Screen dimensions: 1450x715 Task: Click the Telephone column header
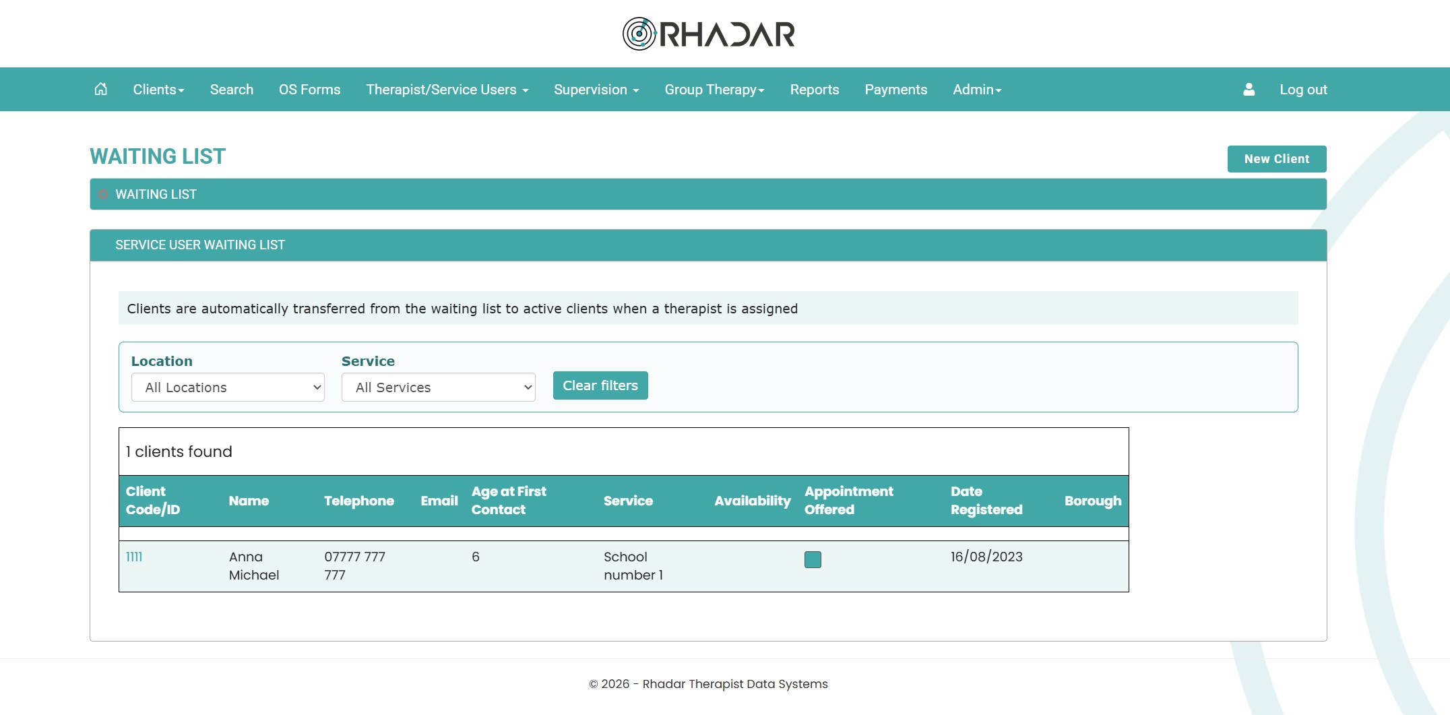(359, 501)
